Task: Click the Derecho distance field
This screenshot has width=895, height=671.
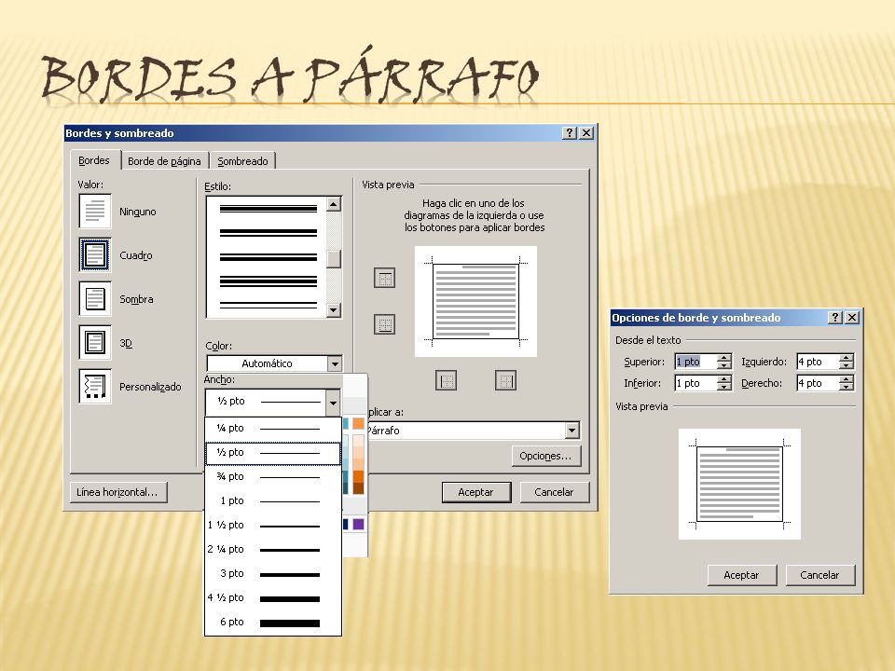Action: tap(818, 383)
